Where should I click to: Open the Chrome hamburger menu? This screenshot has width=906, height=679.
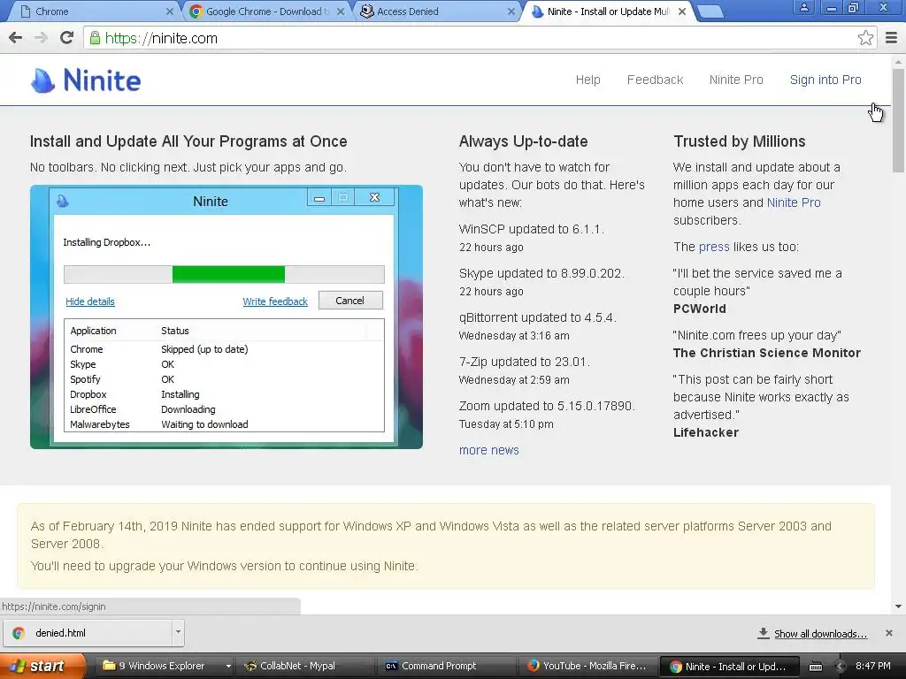tap(892, 38)
